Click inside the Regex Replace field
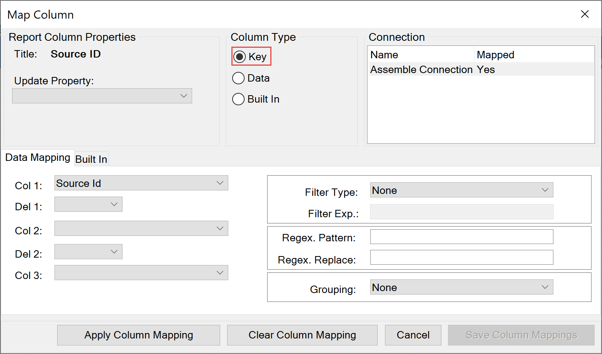 click(461, 257)
